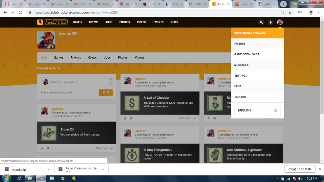The image size is (324, 182).
Task: Comment on the Show Off post
Action: coord(48,148)
